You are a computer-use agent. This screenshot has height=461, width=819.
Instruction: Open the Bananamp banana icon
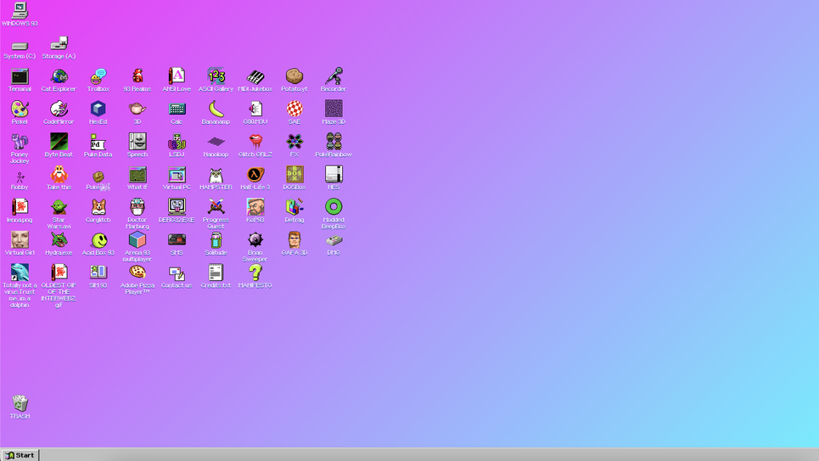pyautogui.click(x=216, y=110)
